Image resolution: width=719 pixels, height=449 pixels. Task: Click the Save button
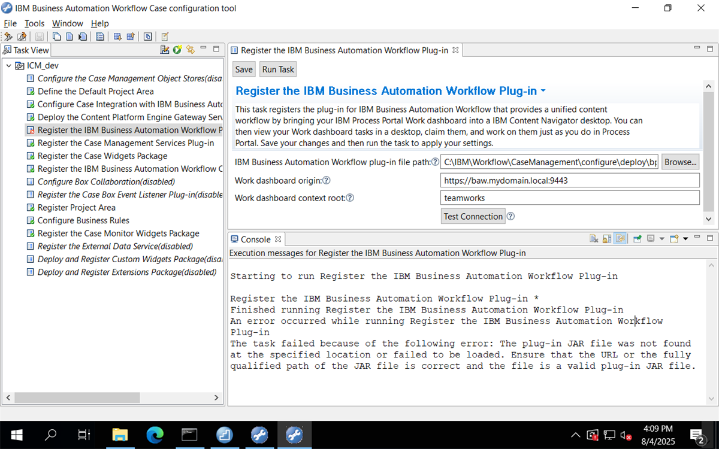point(244,69)
